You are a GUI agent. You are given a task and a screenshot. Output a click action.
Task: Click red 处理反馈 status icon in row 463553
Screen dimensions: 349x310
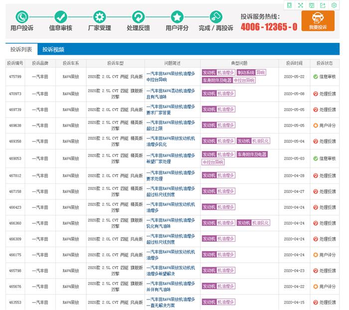pos(316,303)
